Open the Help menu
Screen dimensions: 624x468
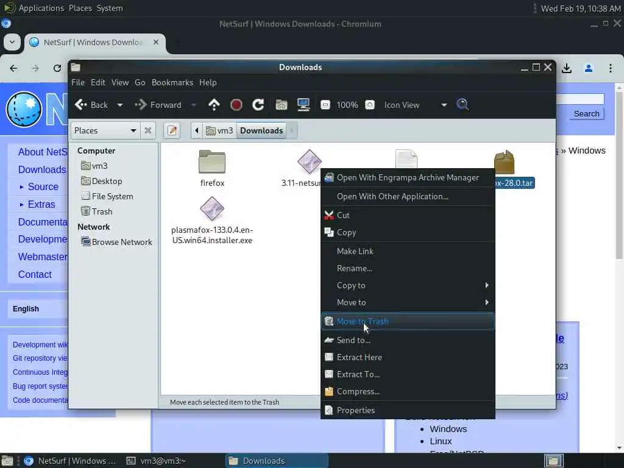coord(208,82)
